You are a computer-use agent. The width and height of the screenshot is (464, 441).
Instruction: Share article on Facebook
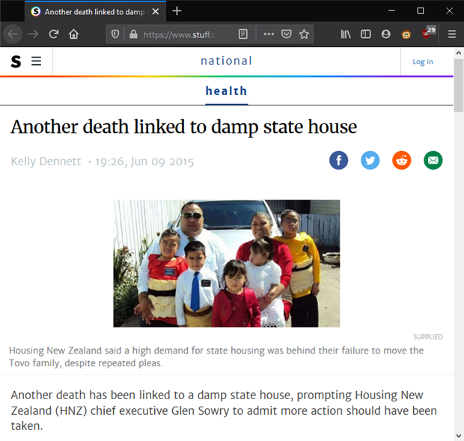338,160
